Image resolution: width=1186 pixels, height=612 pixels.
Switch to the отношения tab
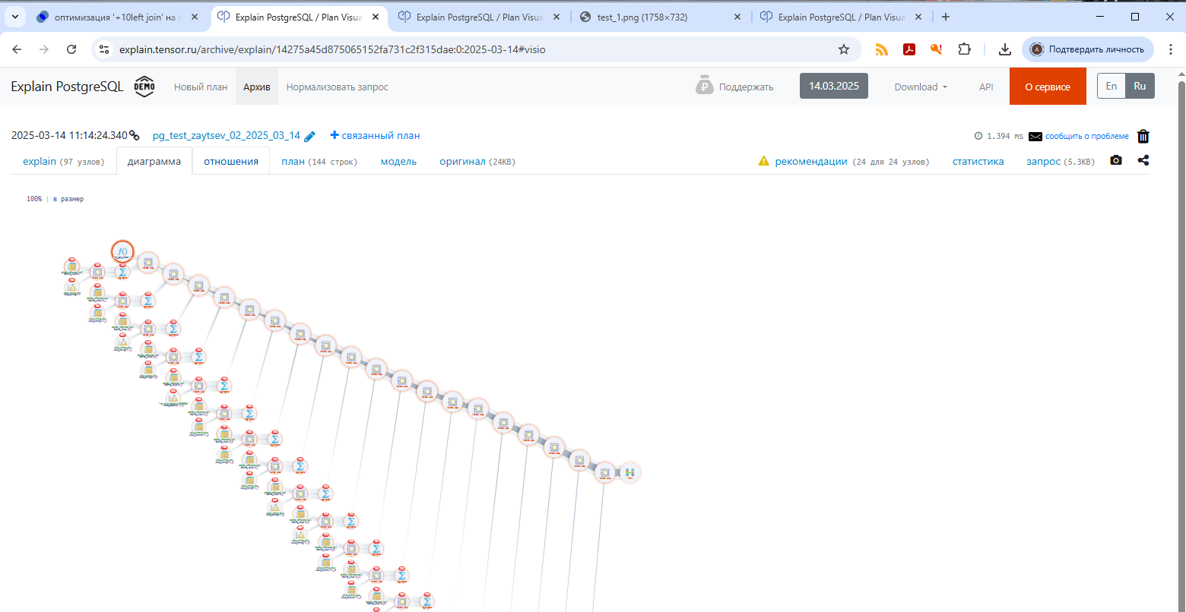231,161
